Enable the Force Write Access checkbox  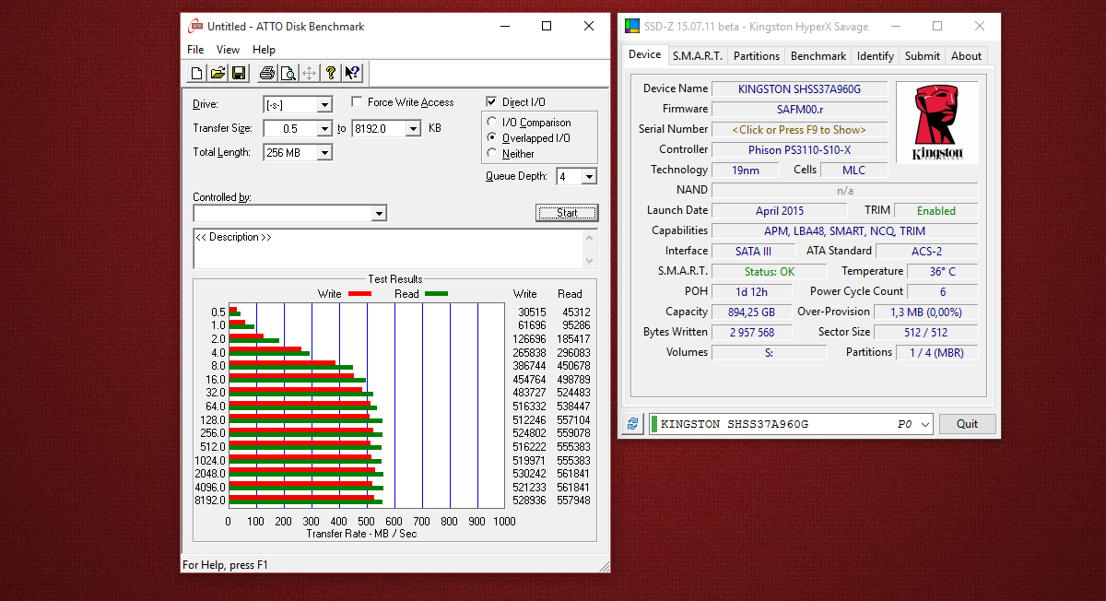pyautogui.click(x=357, y=102)
